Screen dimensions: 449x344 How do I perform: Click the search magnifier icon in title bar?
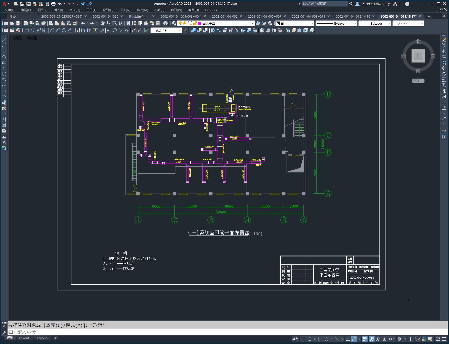351,4
